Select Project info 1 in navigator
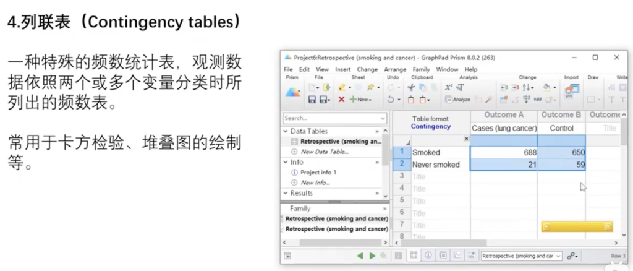 pyautogui.click(x=318, y=173)
